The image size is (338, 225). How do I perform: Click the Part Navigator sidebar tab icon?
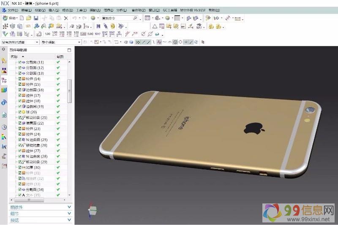(x=4, y=80)
